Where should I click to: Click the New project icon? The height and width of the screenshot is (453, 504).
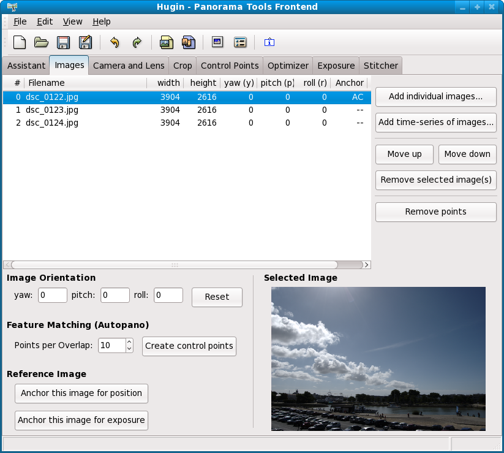pos(20,42)
